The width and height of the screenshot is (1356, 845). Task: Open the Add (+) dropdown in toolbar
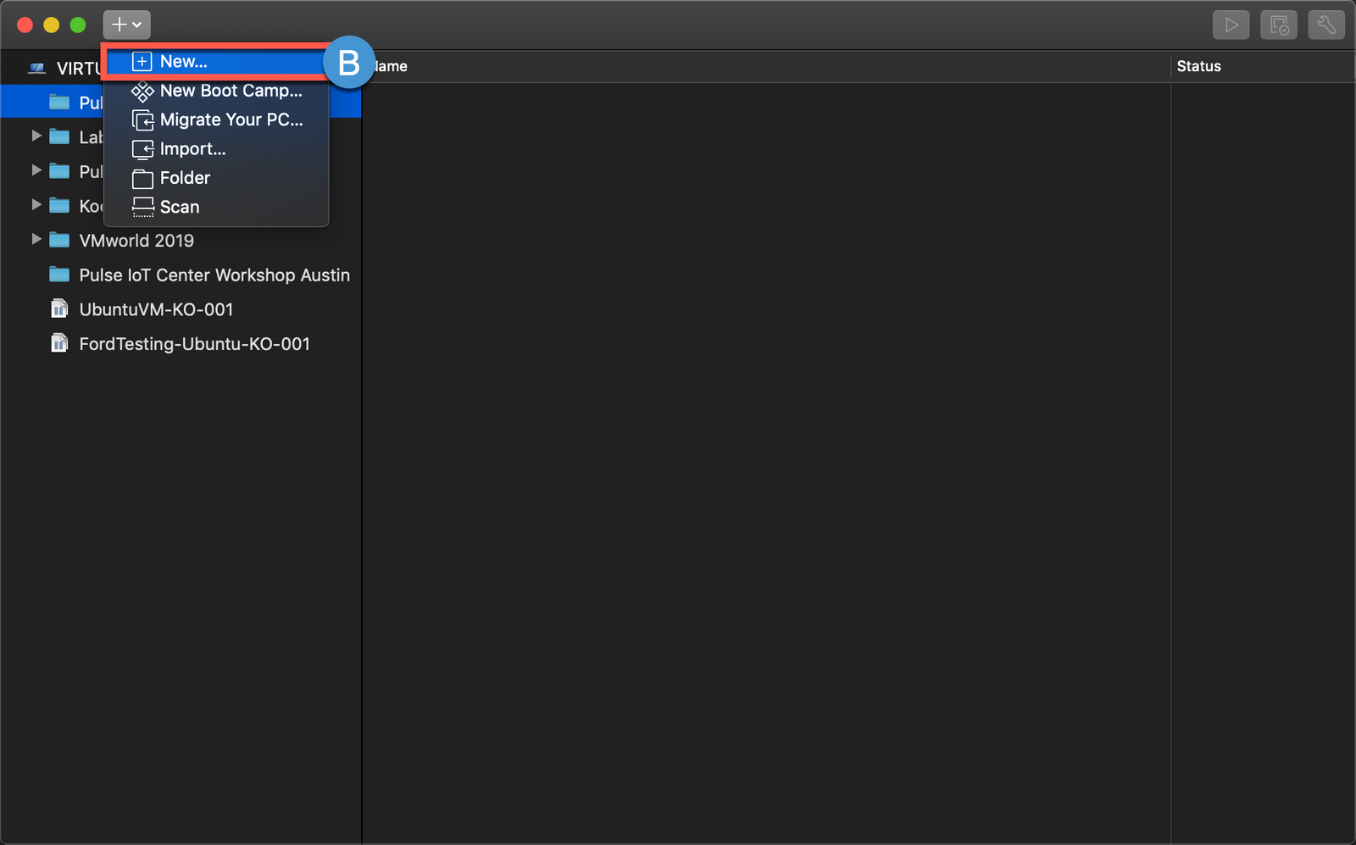(x=126, y=25)
